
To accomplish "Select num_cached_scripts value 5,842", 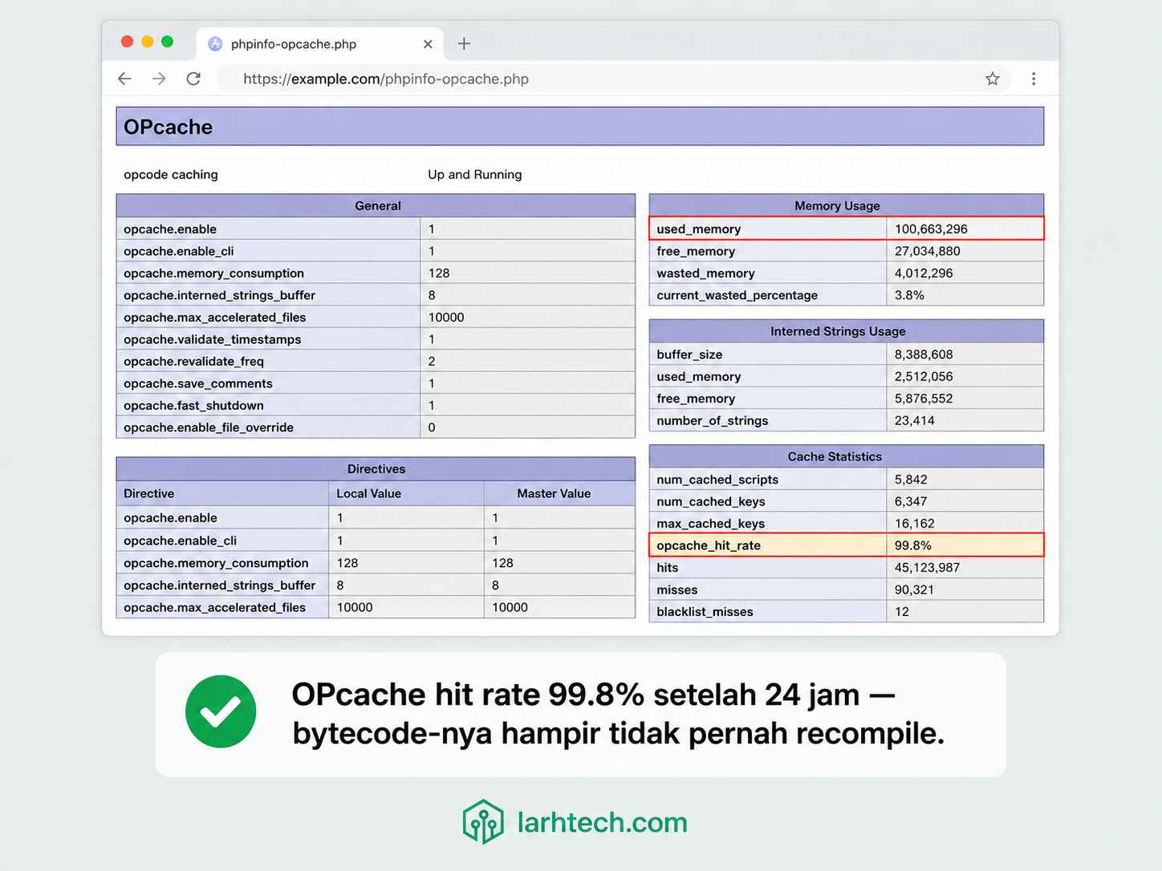I will pyautogui.click(x=911, y=480).
